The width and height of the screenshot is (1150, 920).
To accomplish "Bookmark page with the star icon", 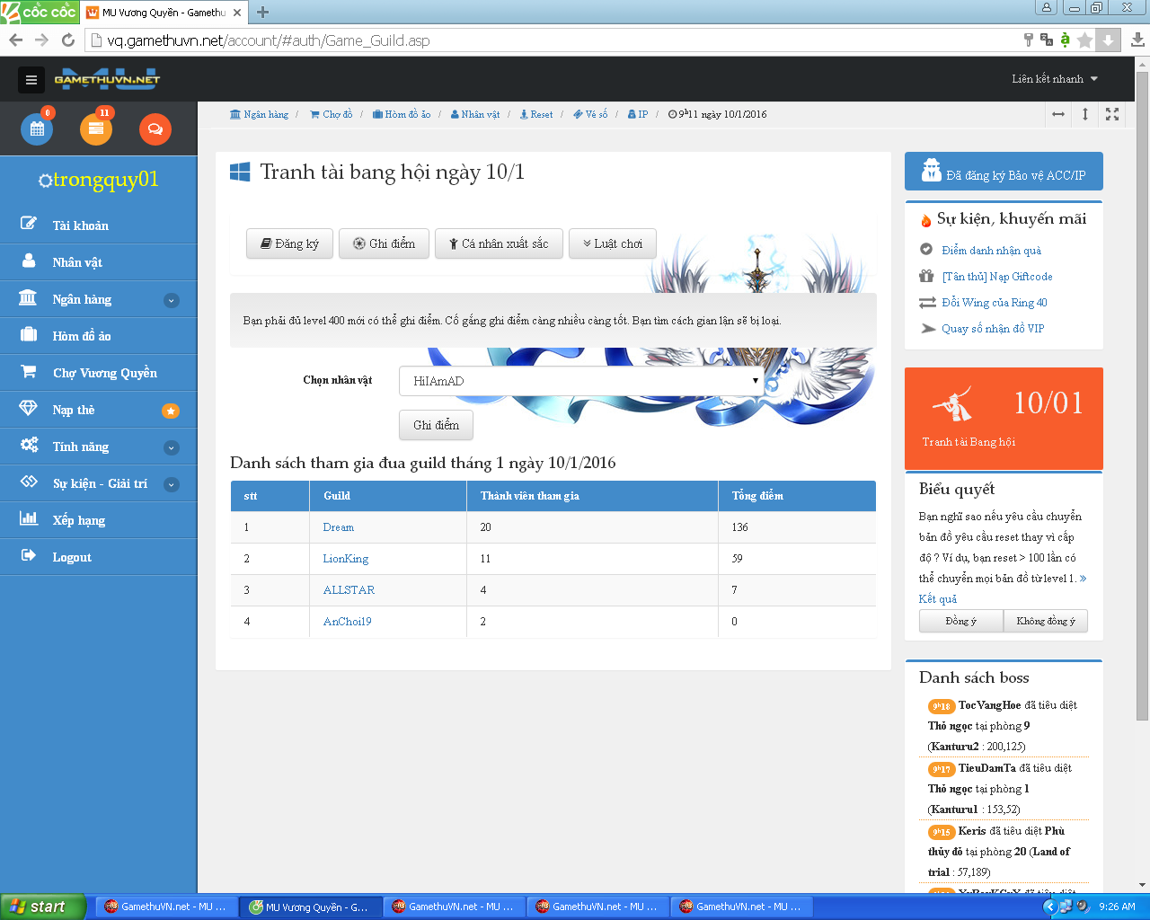I will coord(1084,40).
